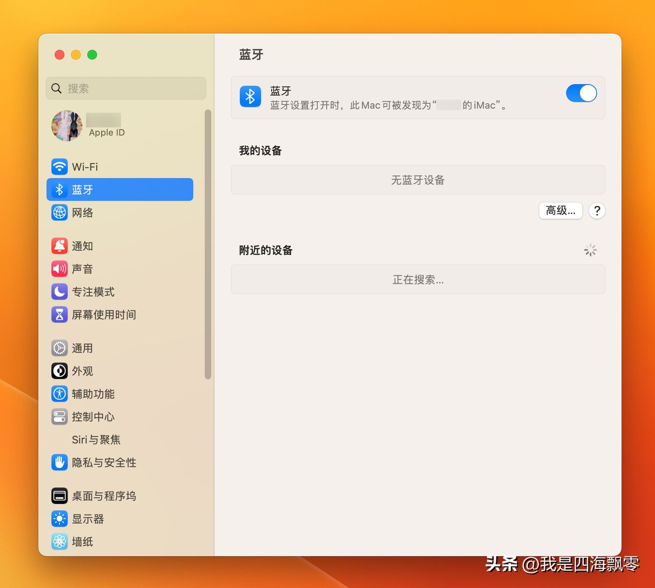655x588 pixels.
Task: Go to Siri与聚焦 settings
Action: 96,439
